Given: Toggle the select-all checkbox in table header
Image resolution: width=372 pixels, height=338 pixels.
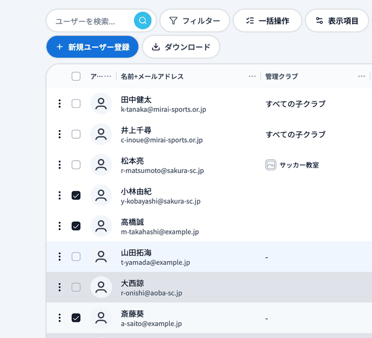Looking at the screenshot, I should (x=76, y=76).
